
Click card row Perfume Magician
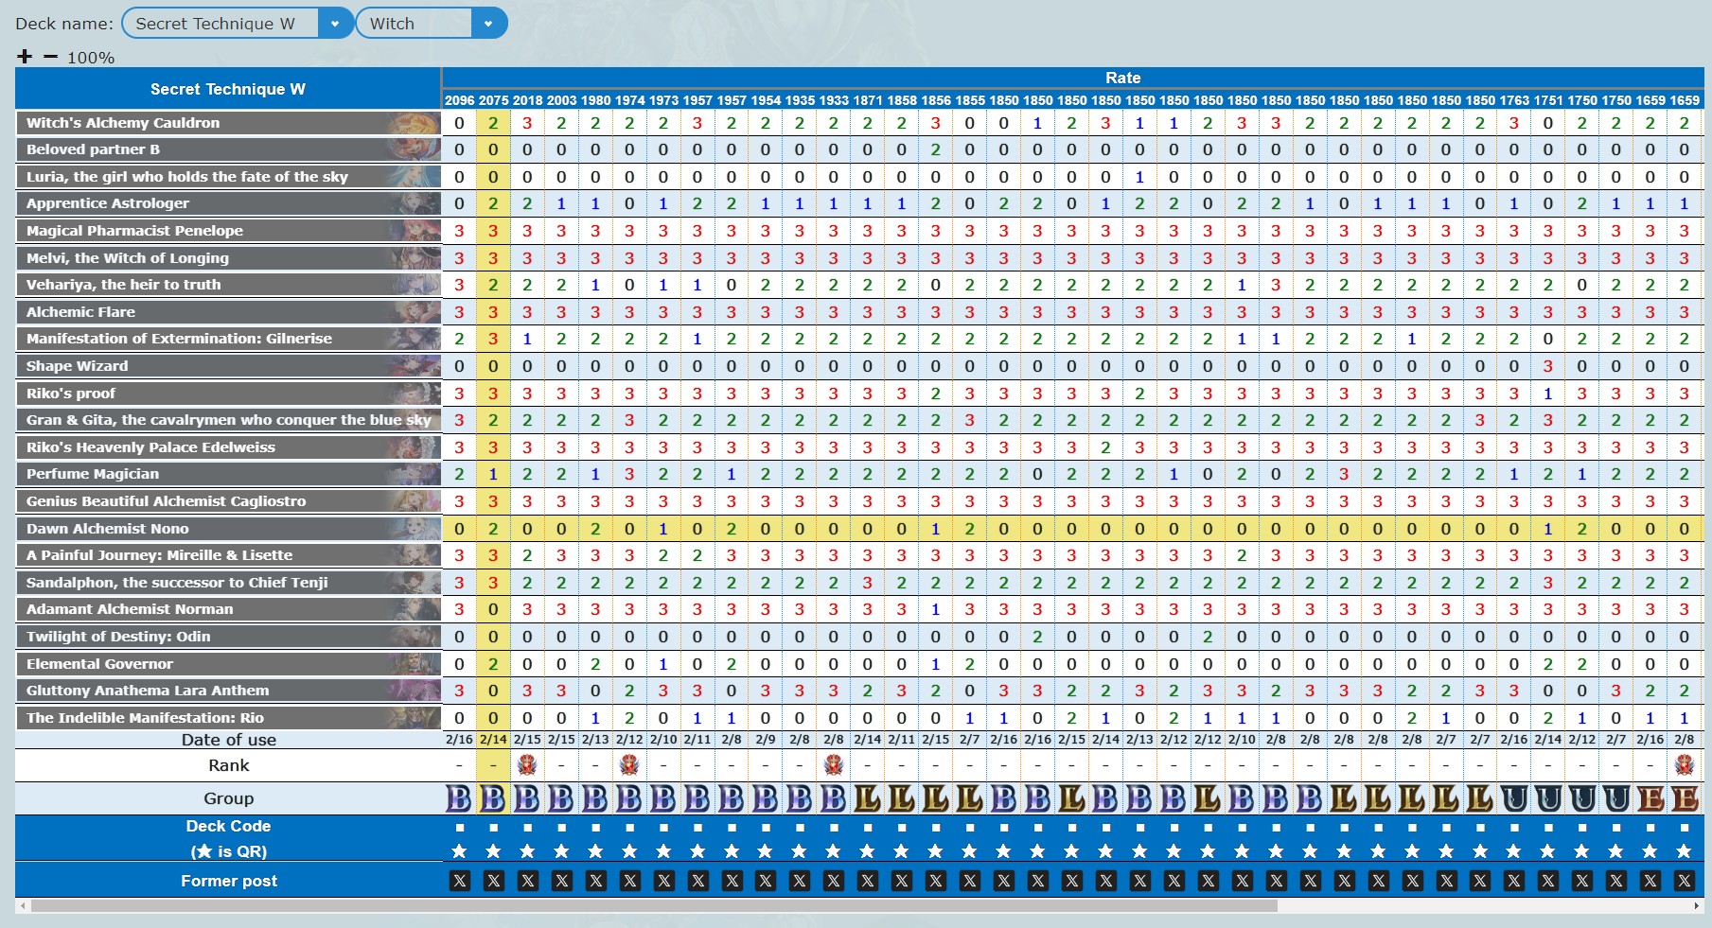[x=228, y=474]
